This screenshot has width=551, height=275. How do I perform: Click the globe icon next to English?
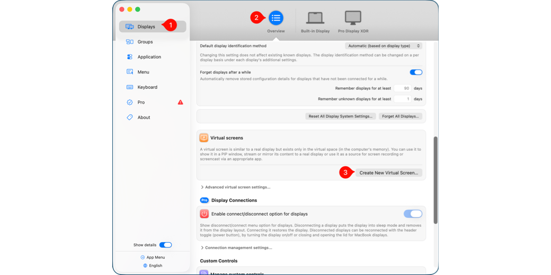point(146,265)
